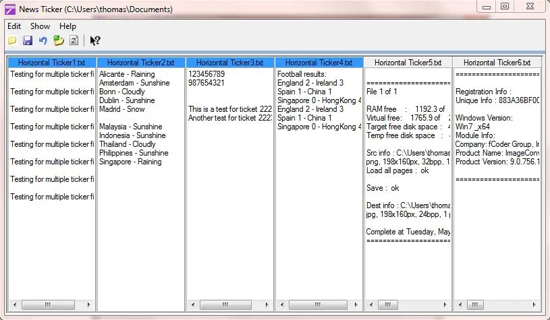Click the left scroll arrow under Ticker3 panel
The image size is (550, 320).
193,305
